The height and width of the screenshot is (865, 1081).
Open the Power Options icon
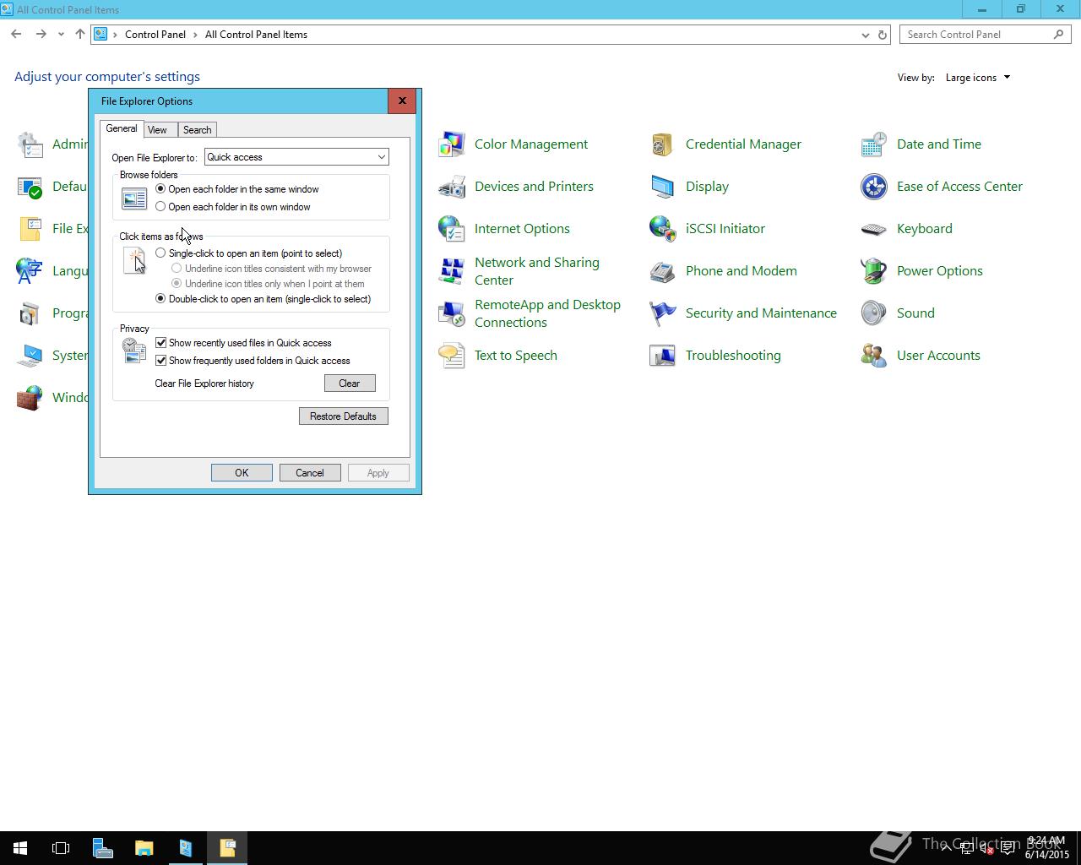click(x=874, y=271)
